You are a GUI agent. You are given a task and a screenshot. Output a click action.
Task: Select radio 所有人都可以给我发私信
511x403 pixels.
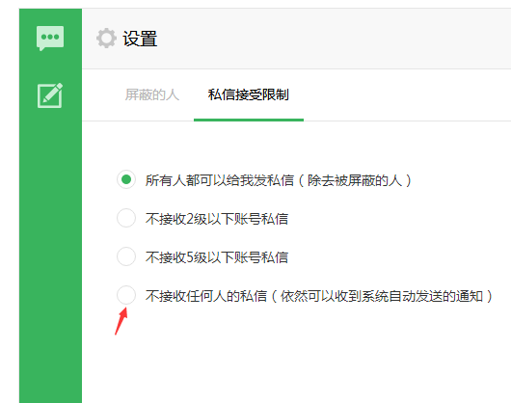126,179
